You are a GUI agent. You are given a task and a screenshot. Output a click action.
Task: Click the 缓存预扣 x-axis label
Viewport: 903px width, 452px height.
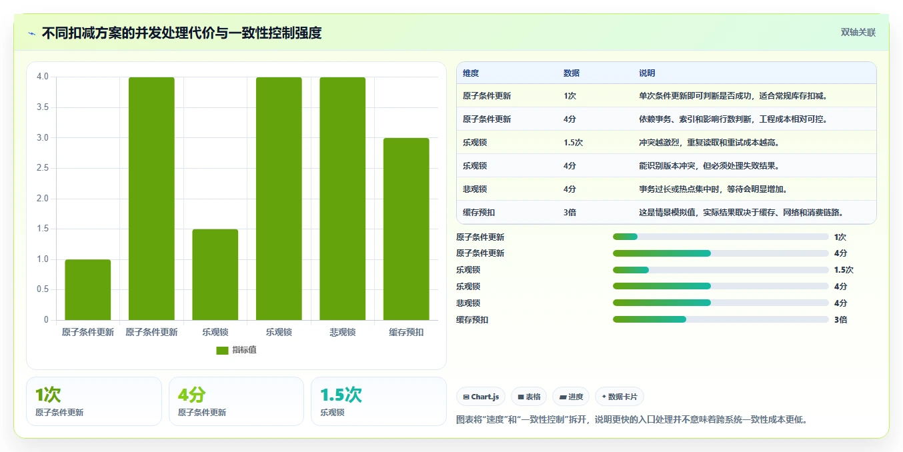(x=406, y=332)
